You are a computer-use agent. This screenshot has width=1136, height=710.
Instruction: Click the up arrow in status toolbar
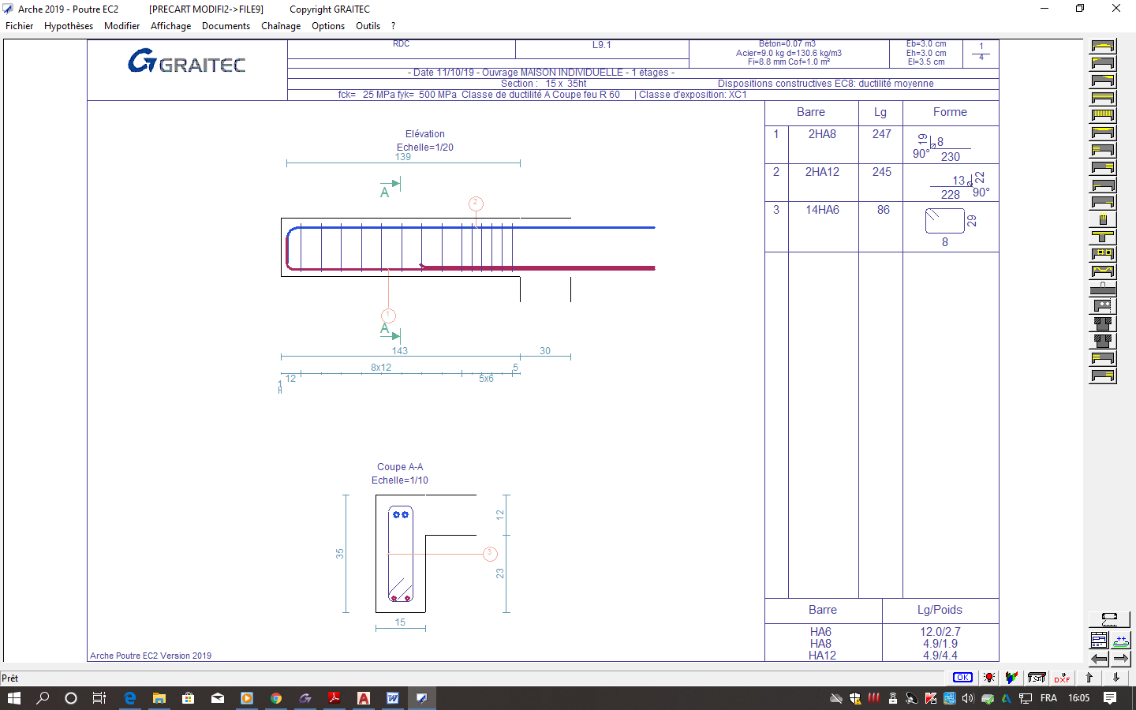(x=1089, y=678)
